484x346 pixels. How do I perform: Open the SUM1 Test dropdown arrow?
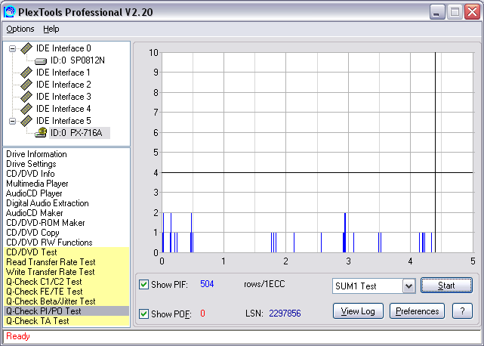point(408,286)
